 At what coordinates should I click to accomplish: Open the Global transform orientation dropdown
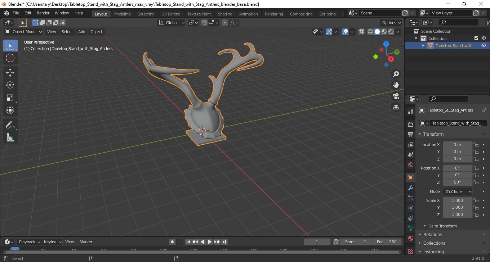(x=171, y=23)
